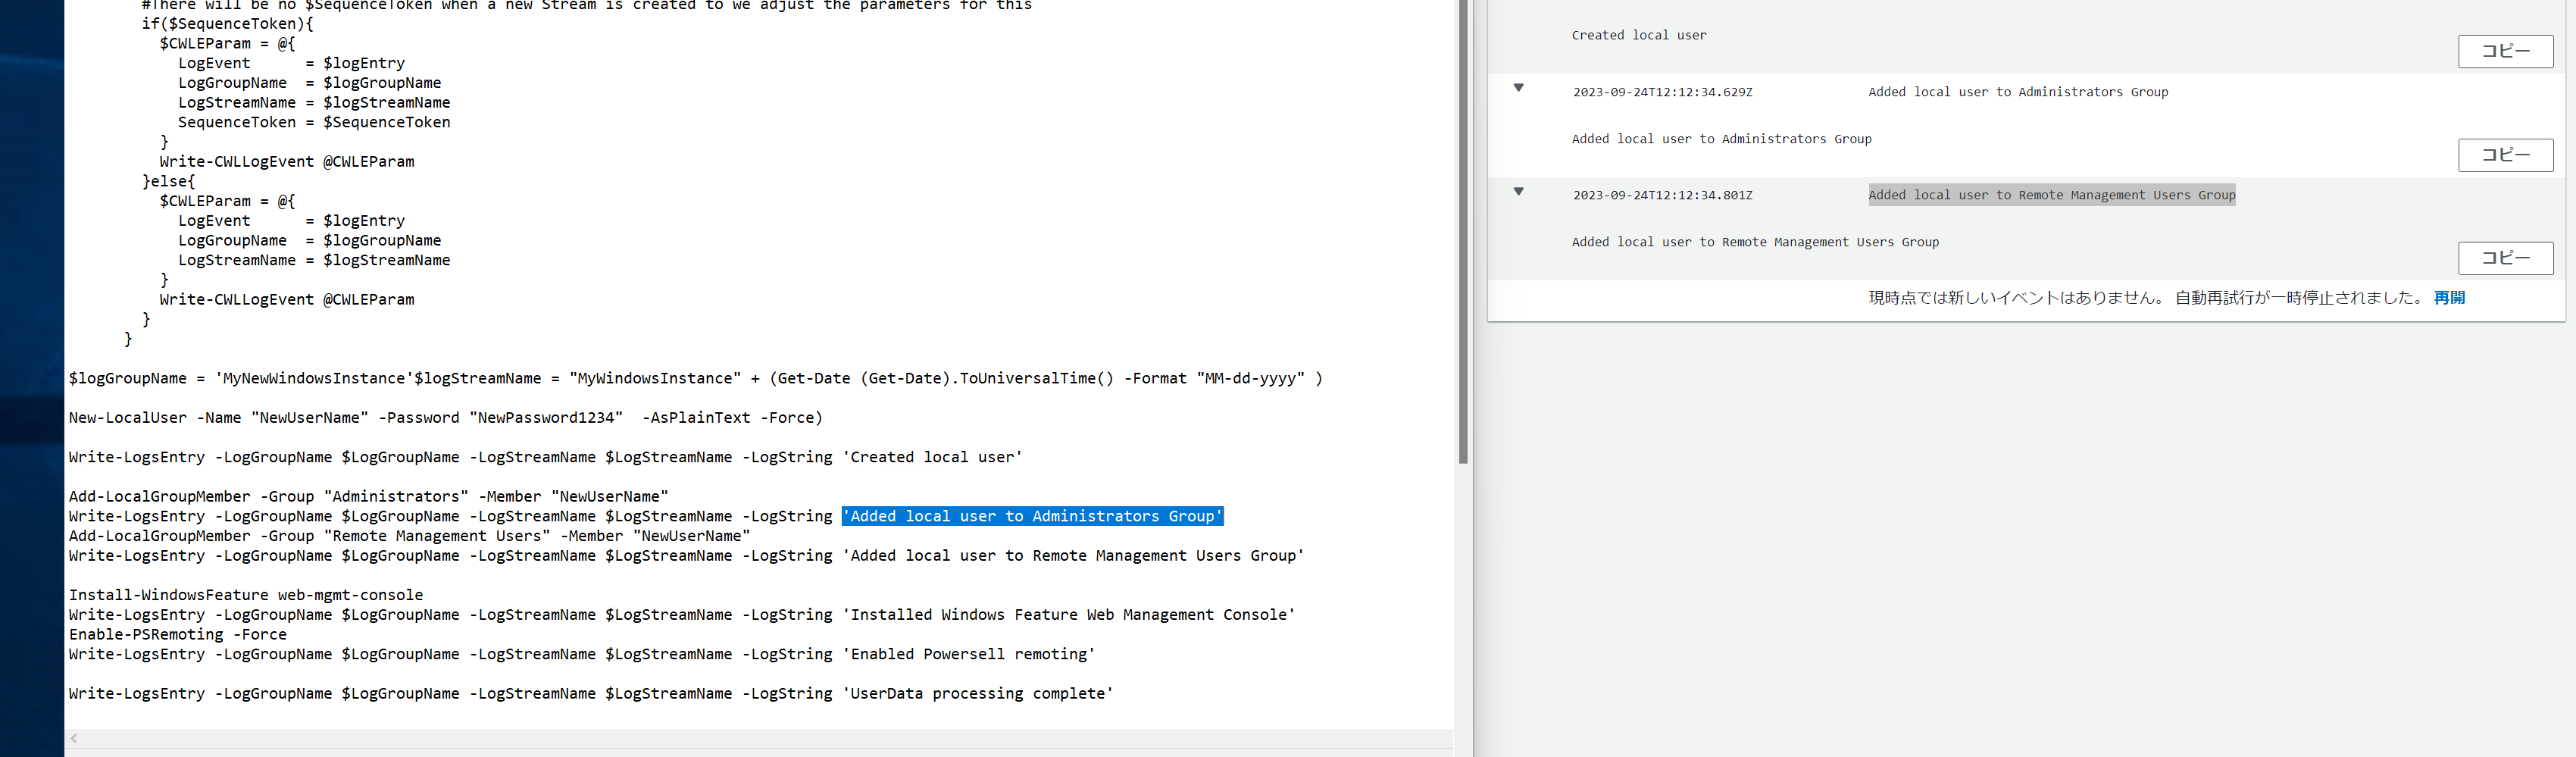Click the 'Enabled Powersell remoting' string
The image size is (2576, 757).
[969, 654]
